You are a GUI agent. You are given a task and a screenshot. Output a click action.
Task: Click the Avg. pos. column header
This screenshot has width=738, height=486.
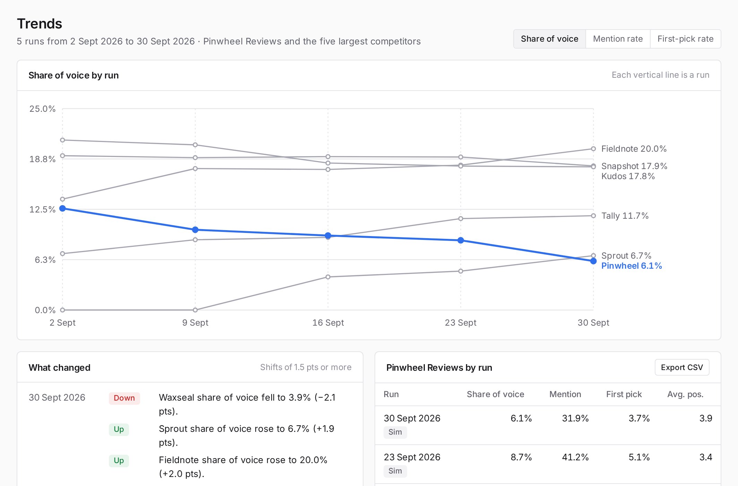[x=685, y=394]
